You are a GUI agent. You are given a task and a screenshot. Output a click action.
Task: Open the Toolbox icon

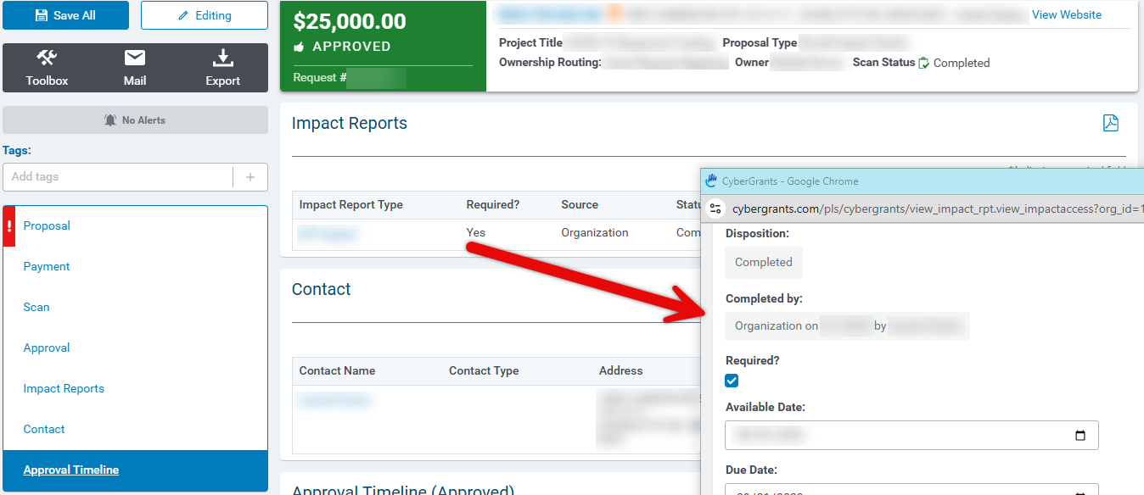(x=47, y=58)
